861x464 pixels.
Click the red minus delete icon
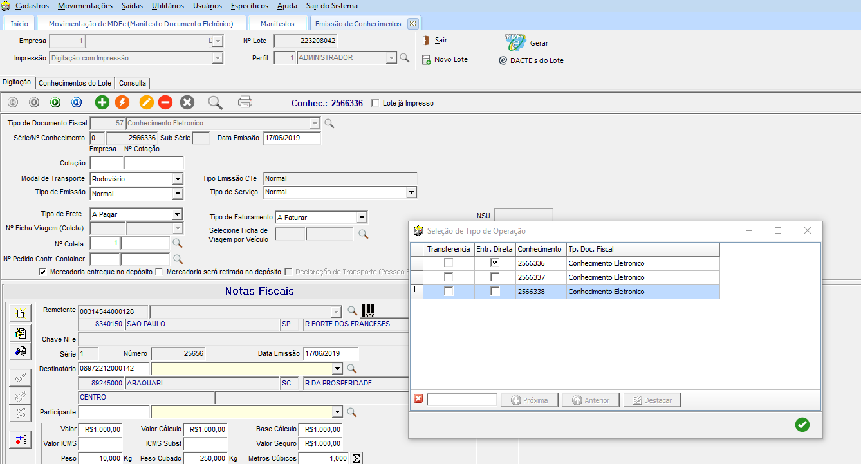pyautogui.click(x=165, y=102)
